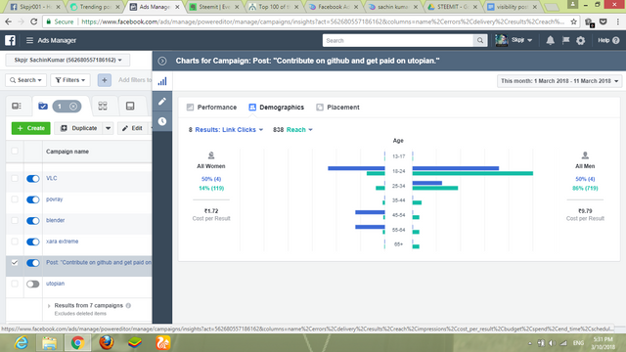Viewport: 626px width, 352px height.
Task: Click the green Create button
Action: tap(30, 128)
